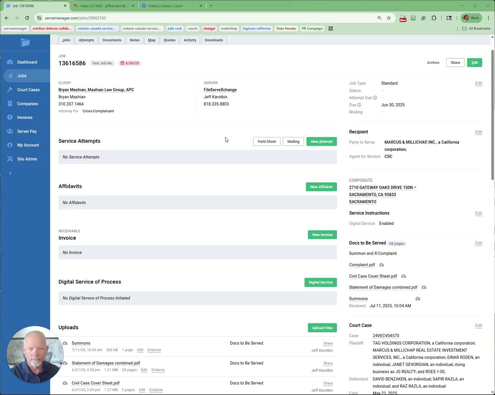Click the page vertical scrollbar
Image resolution: width=495 pixels, height=395 pixels.
tap(492, 114)
